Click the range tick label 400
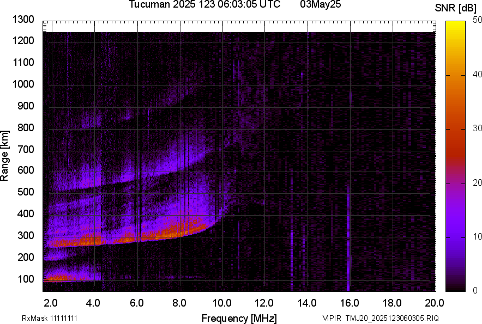This screenshot has width=482, height=324. click(x=26, y=214)
